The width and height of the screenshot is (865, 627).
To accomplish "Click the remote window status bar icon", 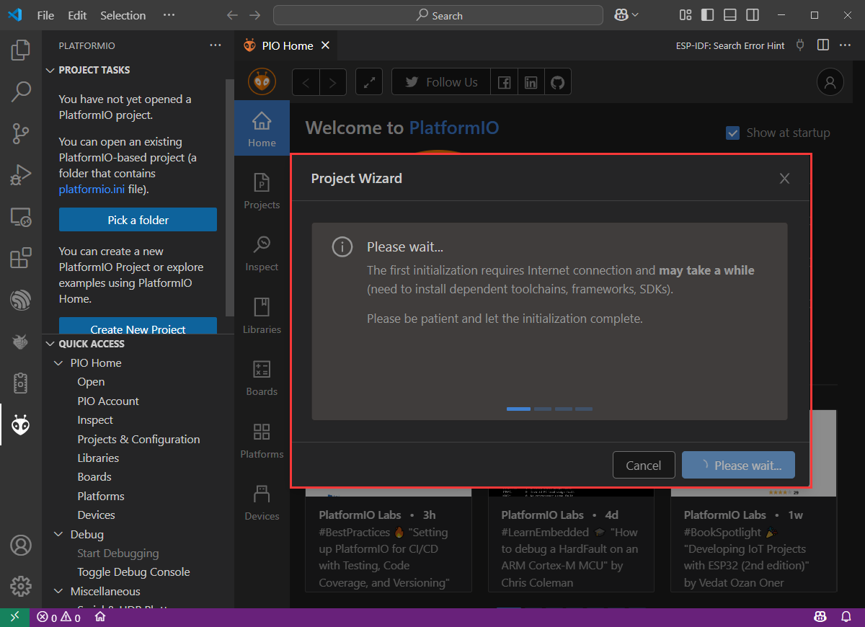I will (14, 618).
